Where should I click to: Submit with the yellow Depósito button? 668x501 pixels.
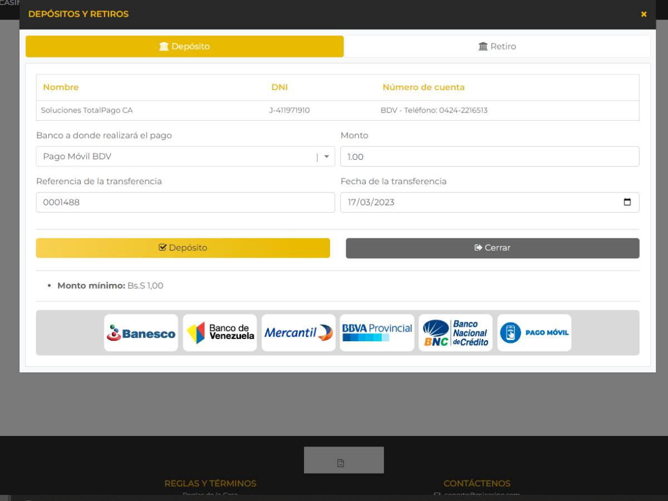pos(183,248)
